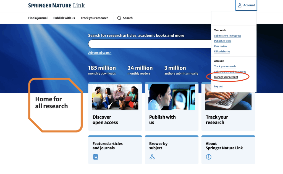
Task: Open About Springer Nature Link card
Action: click(x=228, y=150)
